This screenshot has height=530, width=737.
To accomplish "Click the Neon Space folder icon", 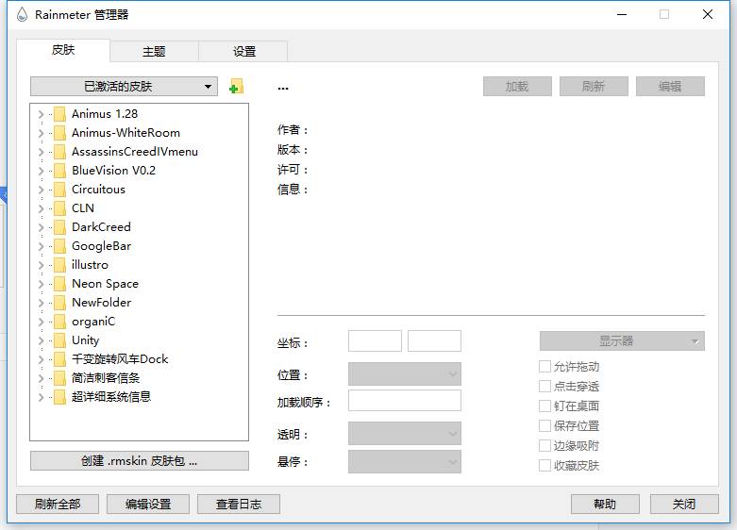I will pyautogui.click(x=59, y=284).
